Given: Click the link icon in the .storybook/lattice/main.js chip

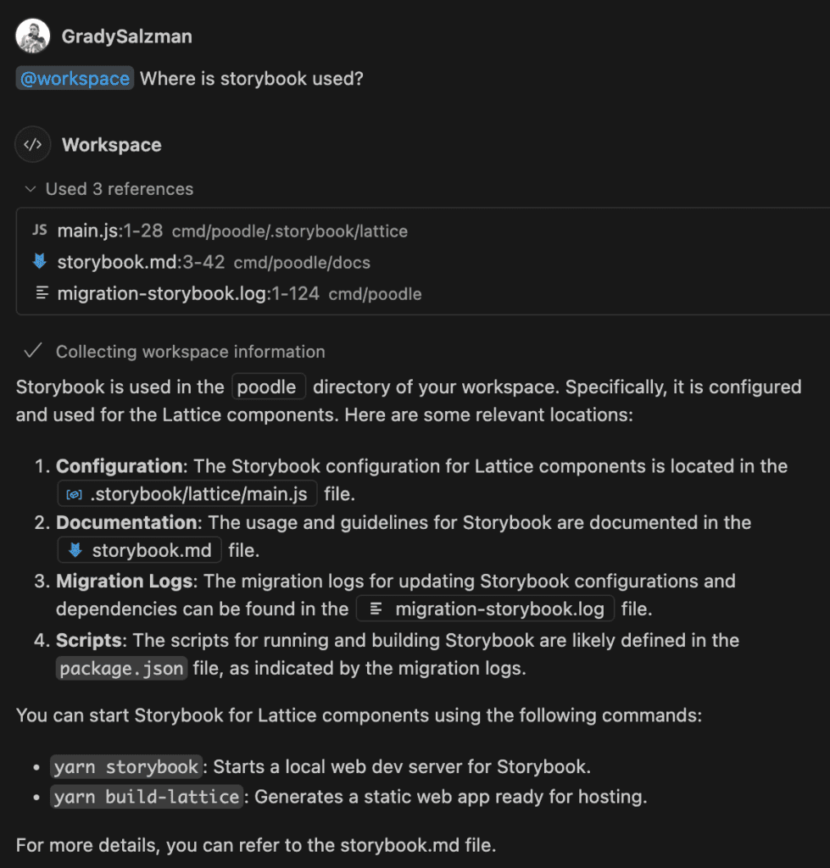Looking at the screenshot, I should click(74, 494).
